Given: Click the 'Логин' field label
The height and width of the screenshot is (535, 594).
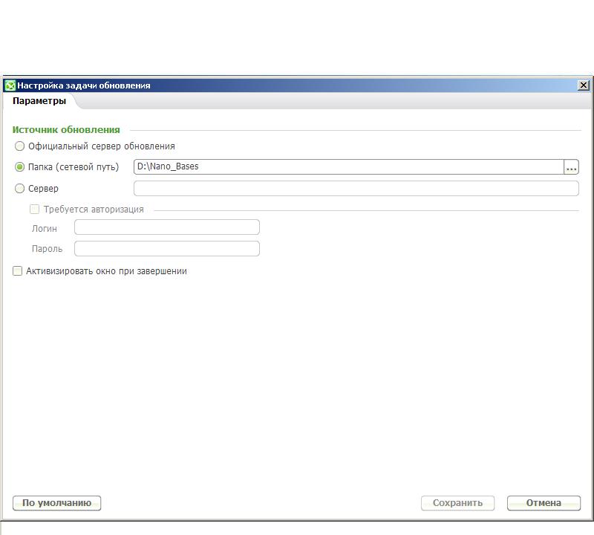Looking at the screenshot, I should 45,229.
